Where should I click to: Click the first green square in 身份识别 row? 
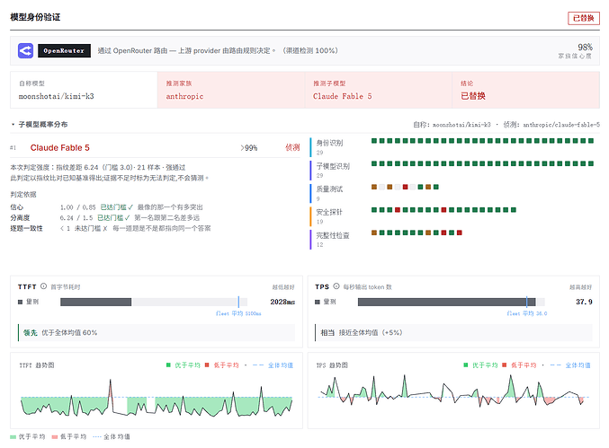coord(374,141)
